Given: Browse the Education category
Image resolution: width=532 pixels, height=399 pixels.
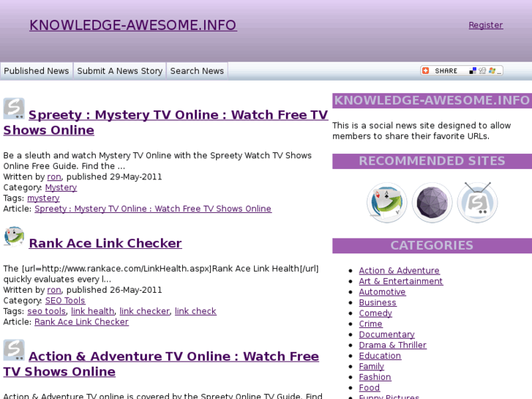Looking at the screenshot, I should pos(380,356).
